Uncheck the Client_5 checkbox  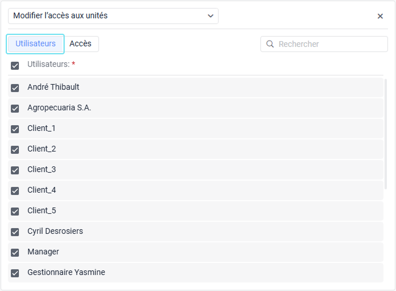tap(15, 212)
